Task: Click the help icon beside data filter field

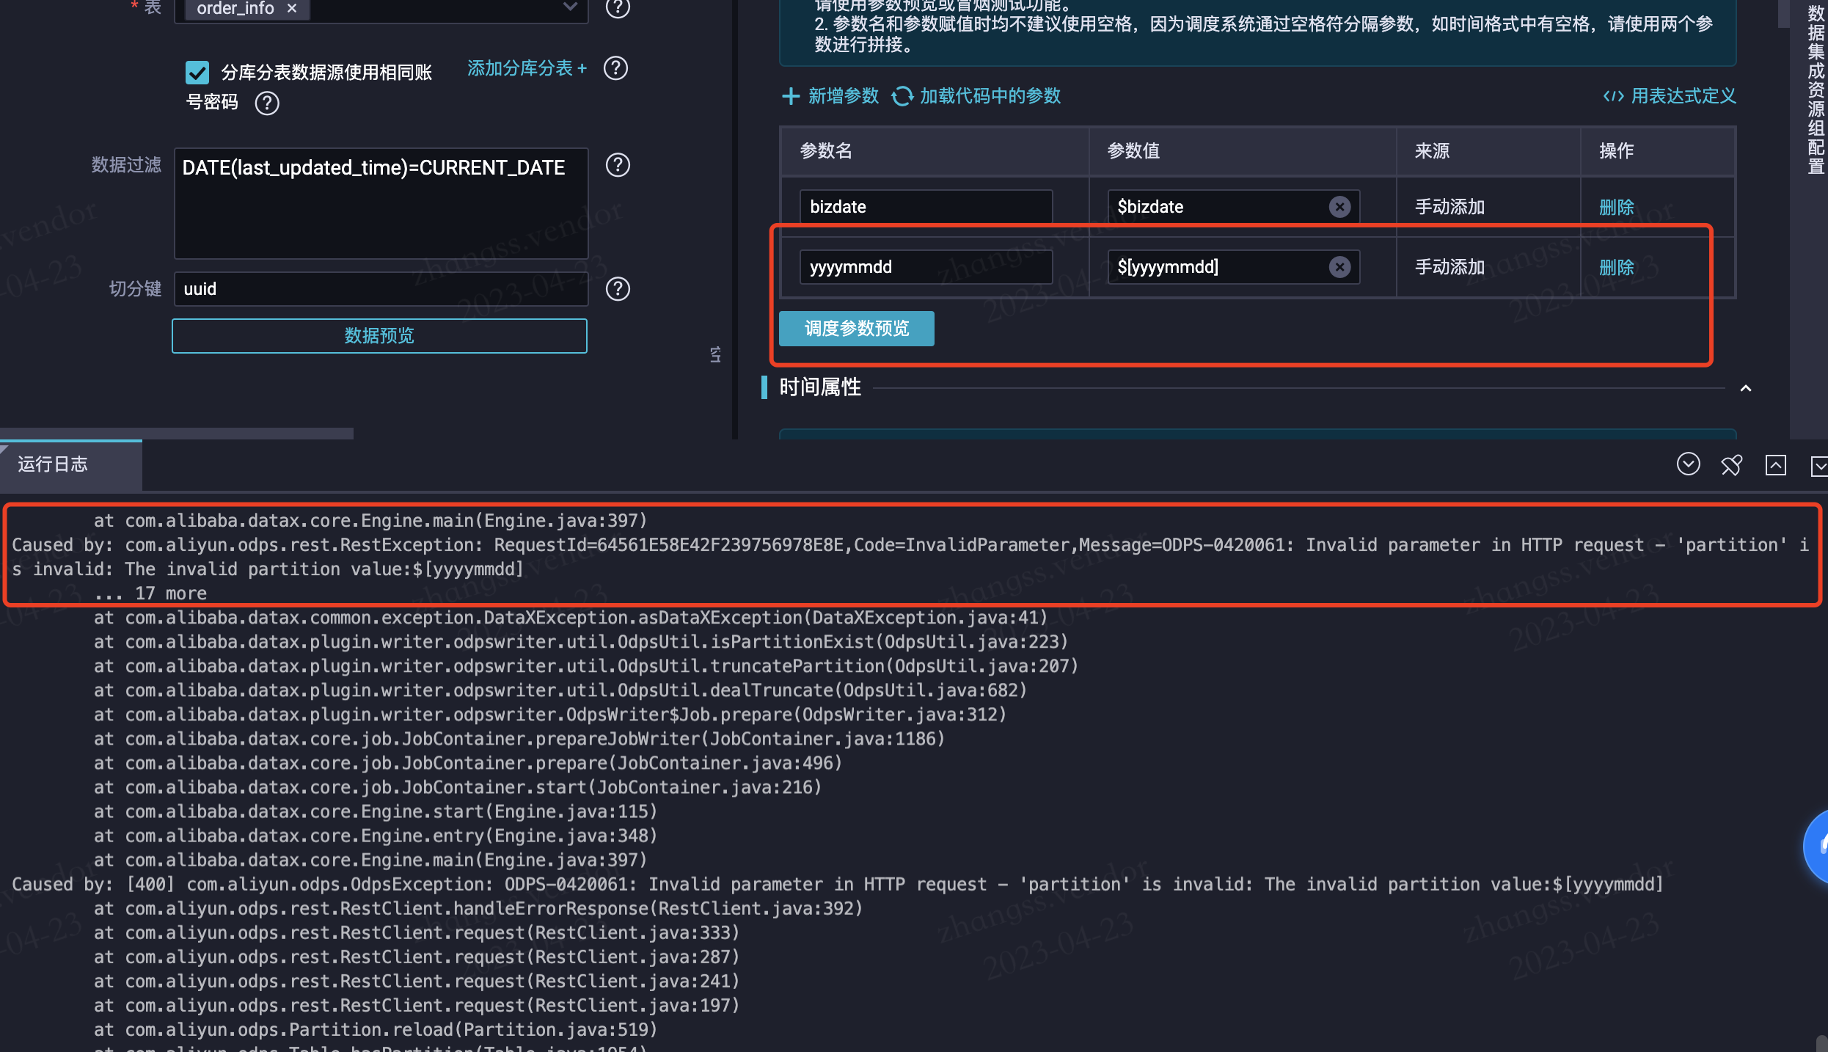Action: tap(618, 165)
